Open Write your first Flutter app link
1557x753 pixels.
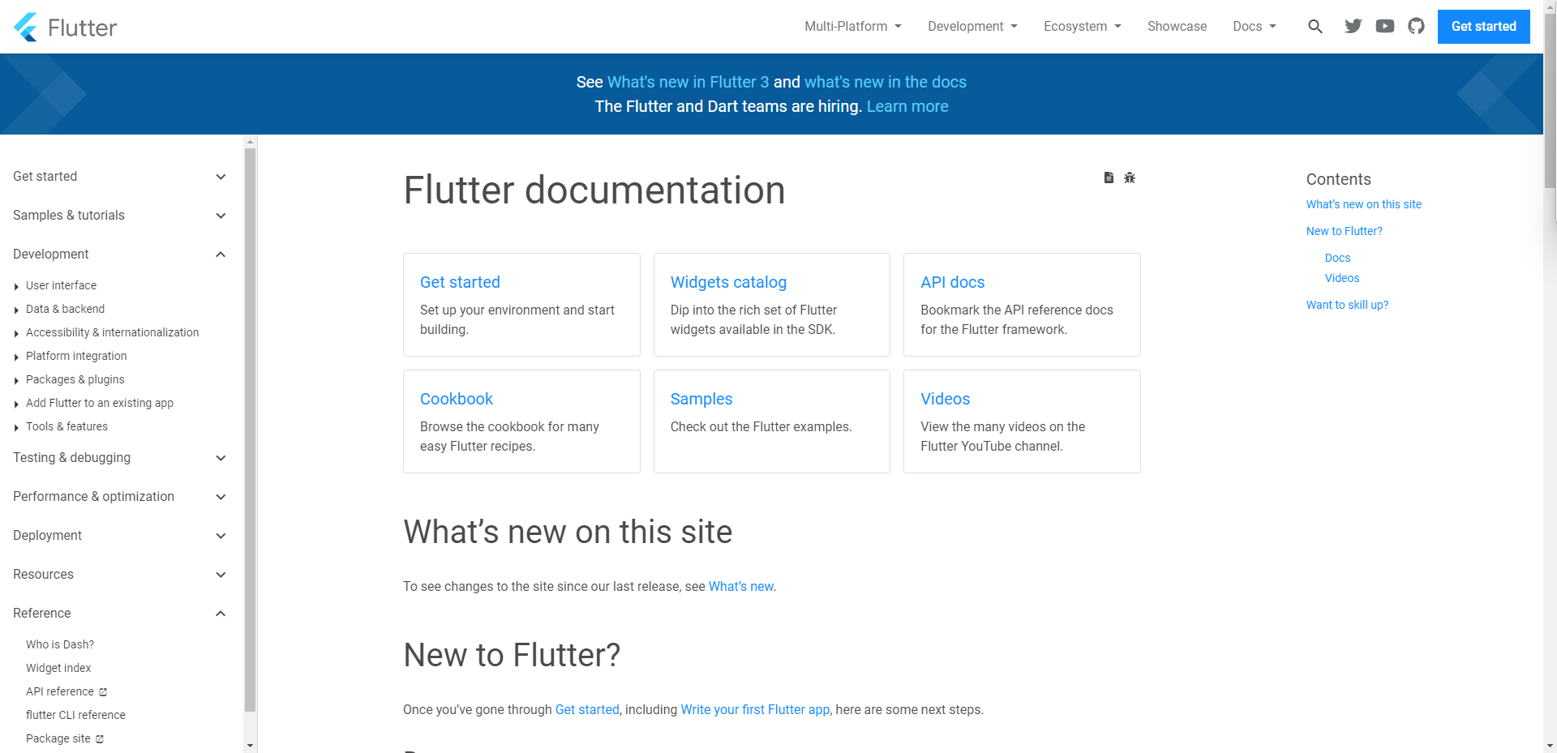coord(755,709)
